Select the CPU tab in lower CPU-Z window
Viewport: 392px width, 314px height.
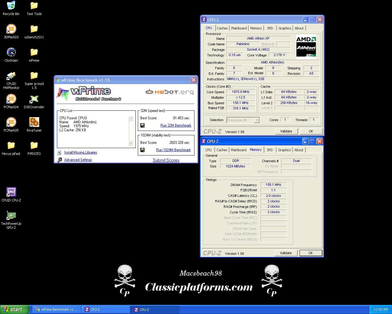pos(208,150)
